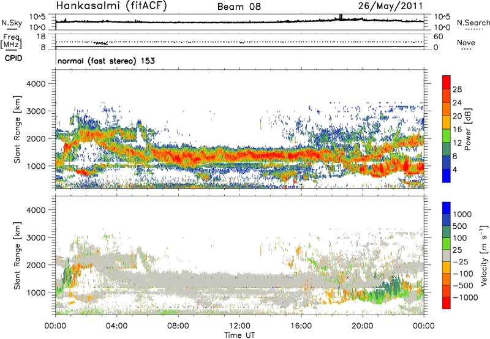The width and height of the screenshot is (490, 339).
Task: Click the noise spike near 18:30 in sky-noise panel
Action: [x=341, y=17]
